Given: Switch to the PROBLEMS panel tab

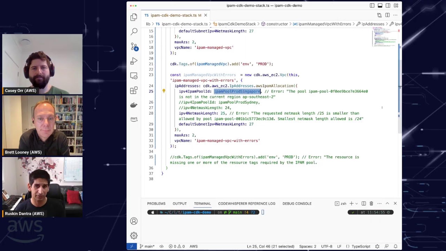Looking at the screenshot, I should click(x=156, y=204).
